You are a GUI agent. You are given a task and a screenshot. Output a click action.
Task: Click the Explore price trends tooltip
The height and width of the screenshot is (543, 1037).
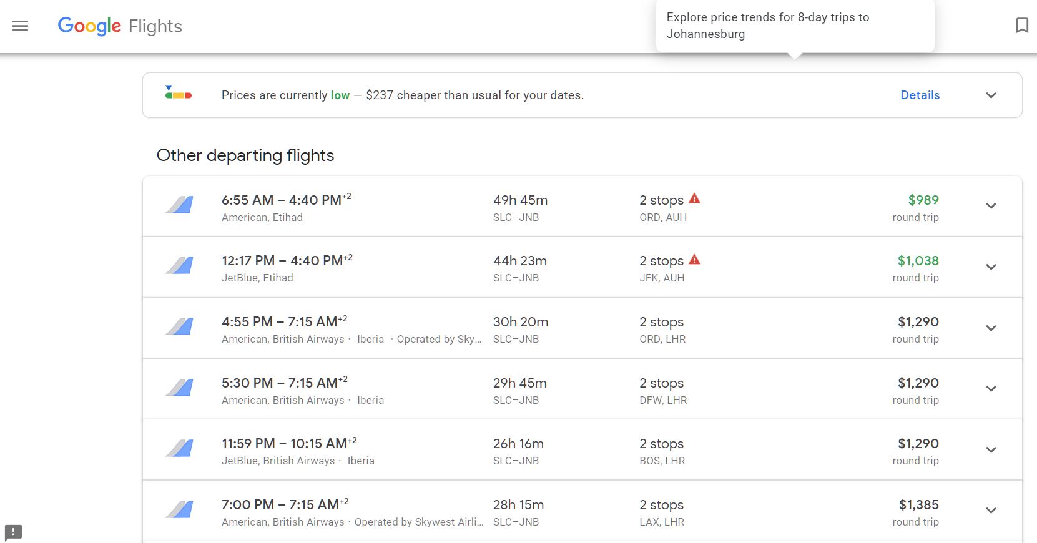(794, 26)
